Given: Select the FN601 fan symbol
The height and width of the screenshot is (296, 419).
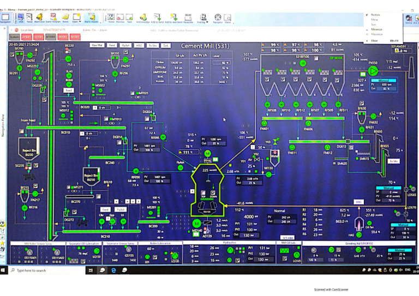Looking at the screenshot, I should [264, 123].
